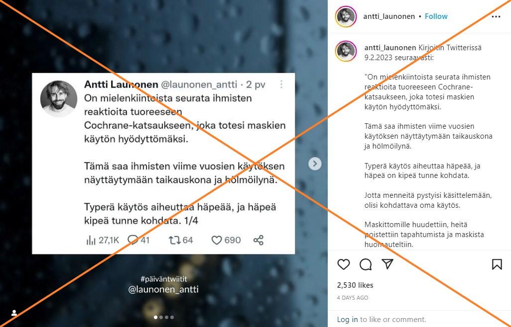Image resolution: width=511 pixels, height=327 pixels.
Task: Like the post with heart icon
Action: (x=344, y=264)
